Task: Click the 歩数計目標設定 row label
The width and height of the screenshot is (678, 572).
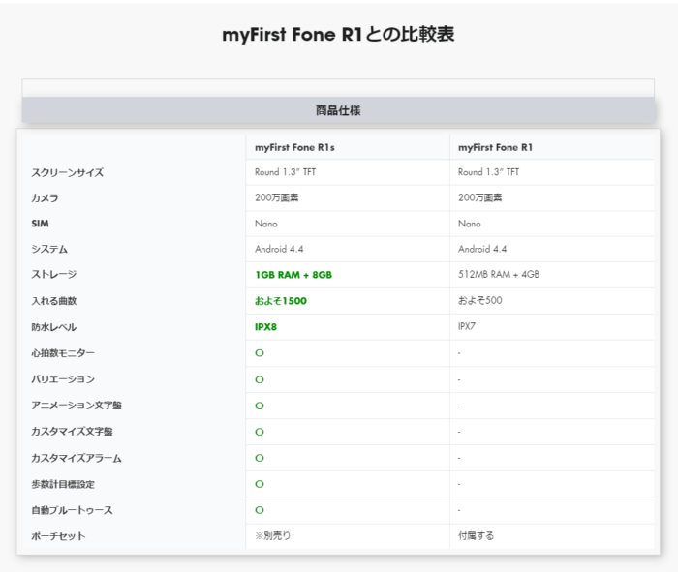Action: tap(63, 484)
